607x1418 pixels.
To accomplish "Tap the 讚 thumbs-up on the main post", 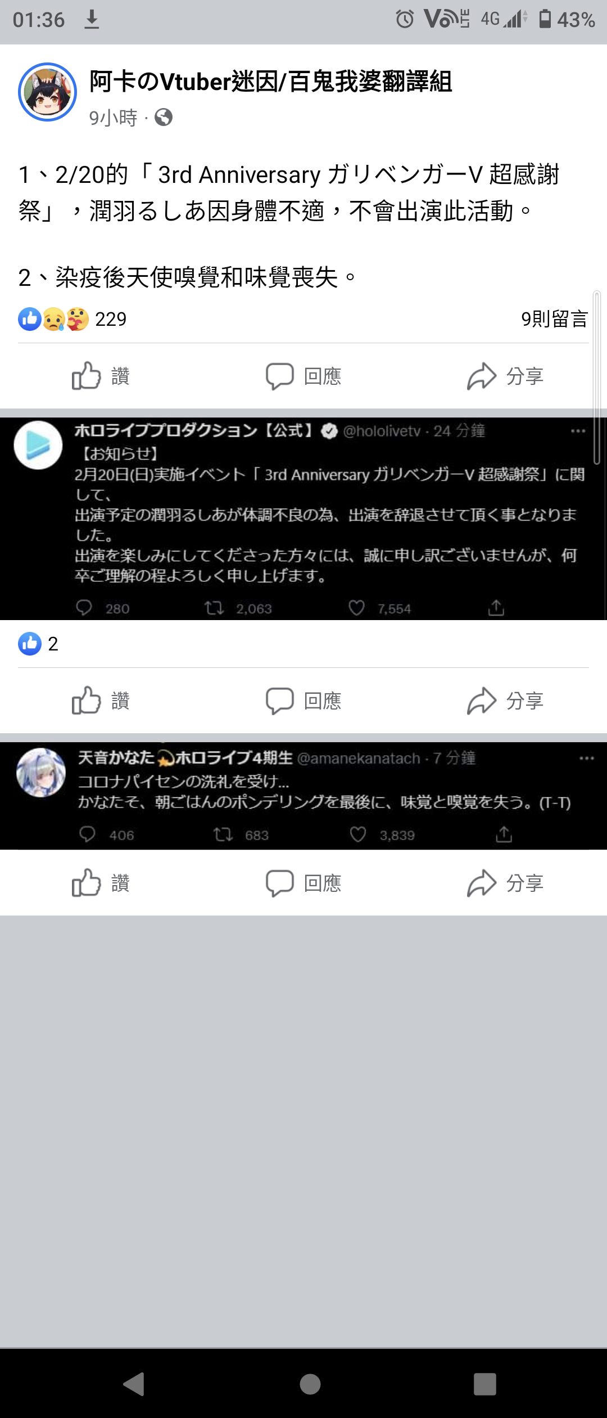I will [101, 376].
